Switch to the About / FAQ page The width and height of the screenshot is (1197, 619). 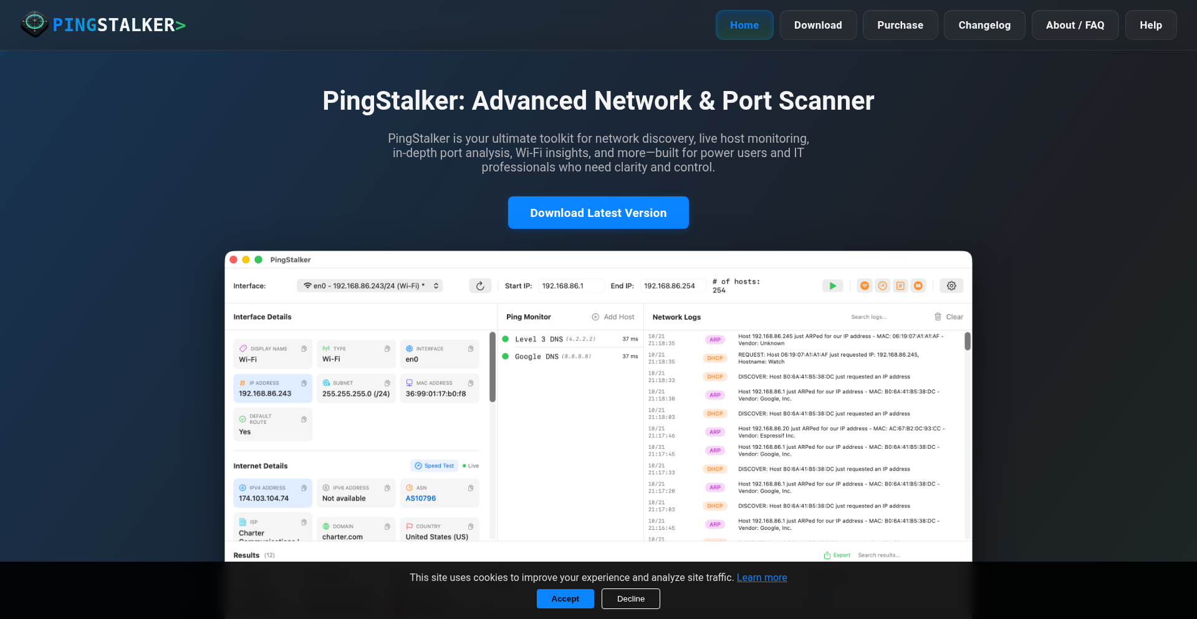pyautogui.click(x=1075, y=25)
